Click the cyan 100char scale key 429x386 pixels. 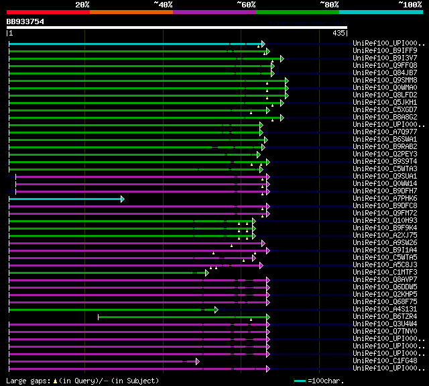coord(300,381)
